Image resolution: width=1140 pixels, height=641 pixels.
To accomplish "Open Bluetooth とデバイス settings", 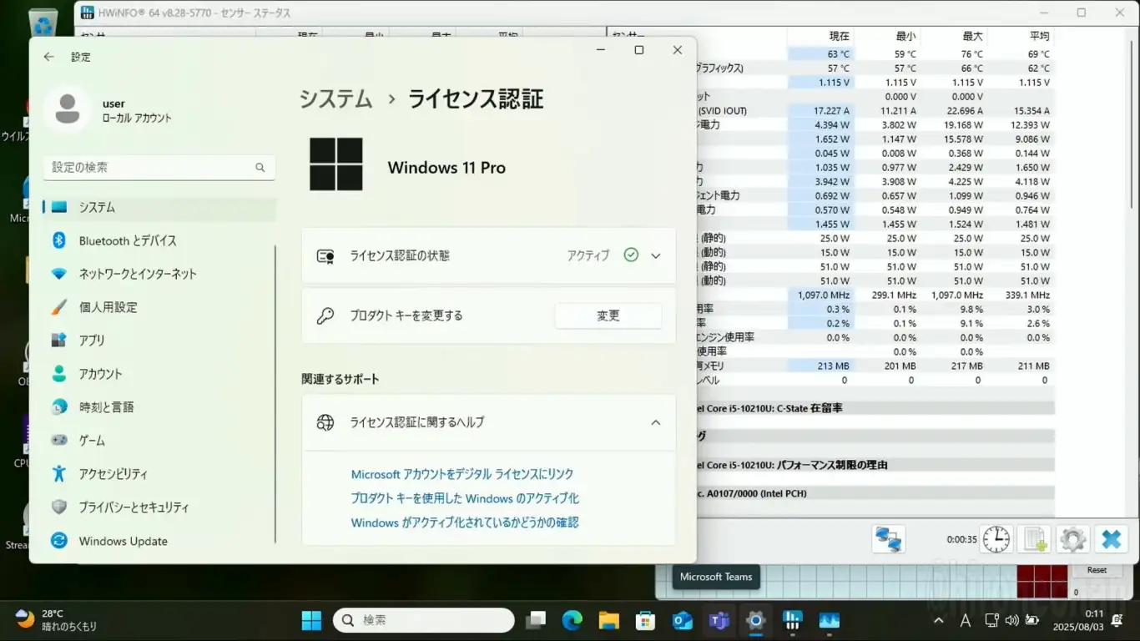I will click(x=159, y=240).
